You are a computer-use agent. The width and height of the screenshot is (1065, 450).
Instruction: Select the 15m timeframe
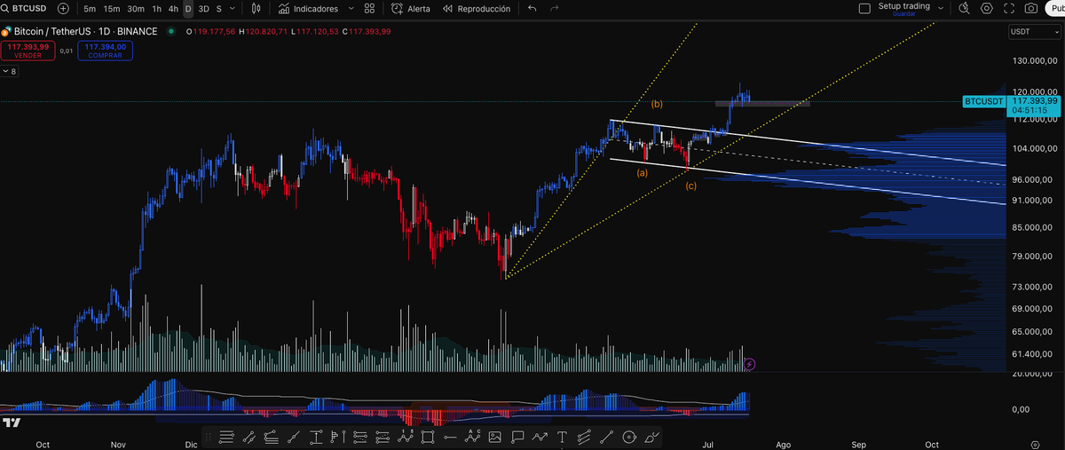(111, 8)
